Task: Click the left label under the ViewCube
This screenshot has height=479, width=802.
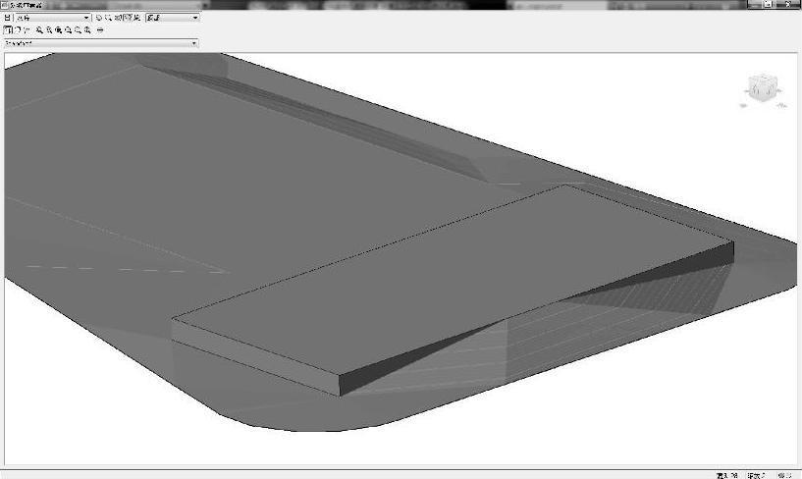Action: coord(744,106)
